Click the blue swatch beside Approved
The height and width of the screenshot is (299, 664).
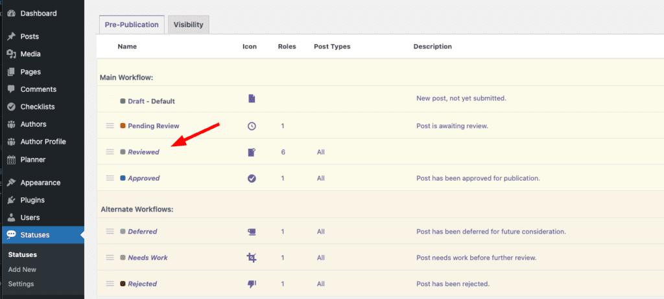[x=123, y=178]
